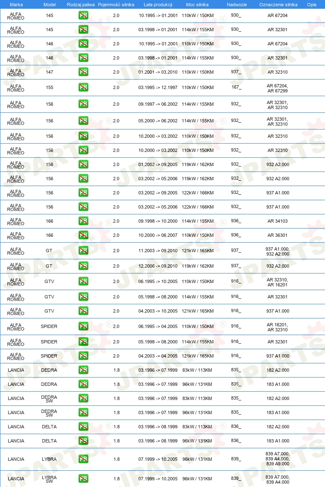This screenshot has height=487, width=325.
Task: Click the Marka column header
Action: point(16,5)
